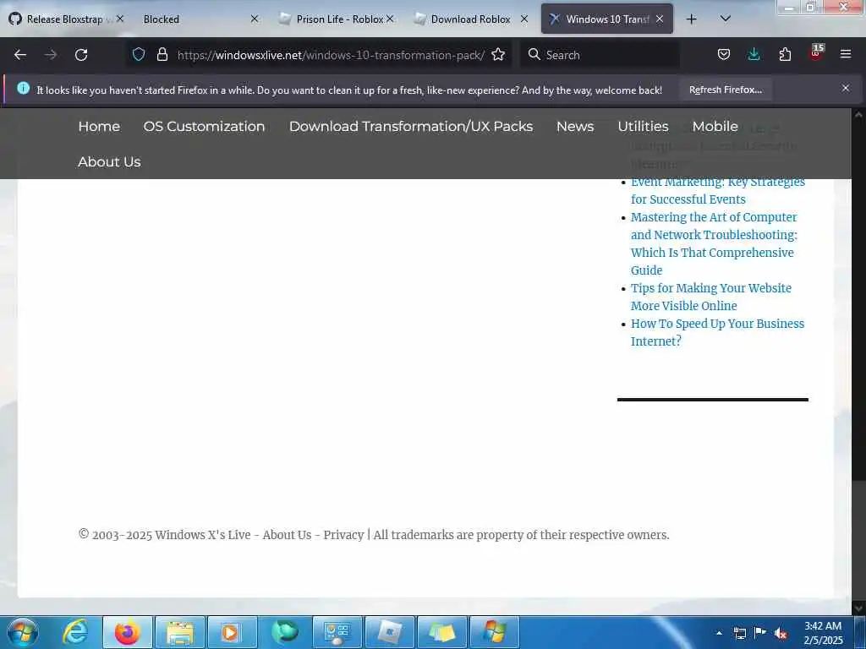Open the green bird app taskbar icon

285,632
